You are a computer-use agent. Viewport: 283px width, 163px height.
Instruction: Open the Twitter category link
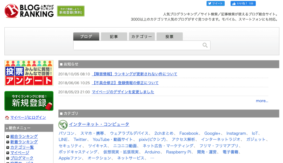click(x=80, y=139)
